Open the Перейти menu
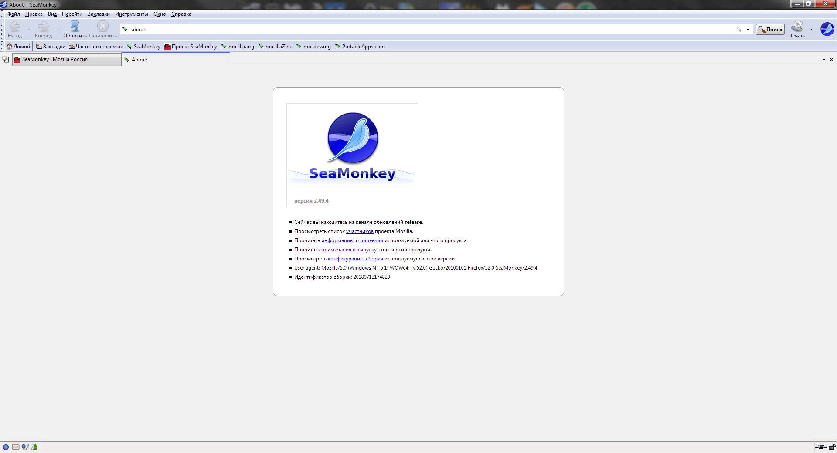 point(72,14)
